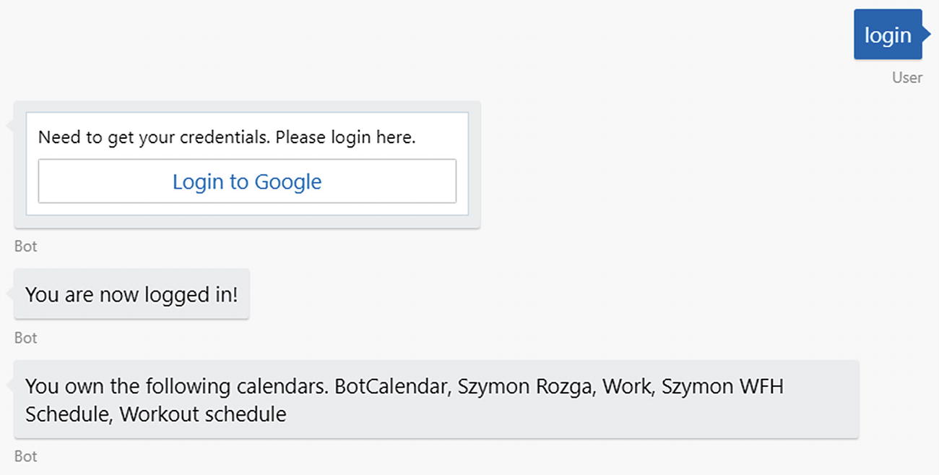This screenshot has height=475, width=939.
Task: Select the "You are now logged in!" message
Action: (x=131, y=294)
